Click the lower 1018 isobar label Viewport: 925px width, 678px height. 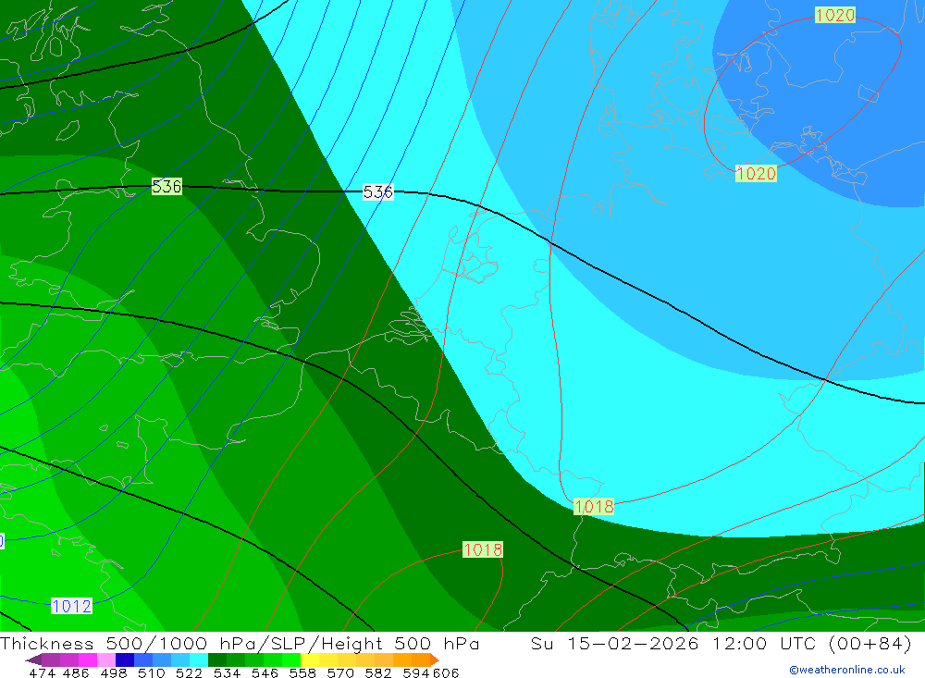coord(483,550)
